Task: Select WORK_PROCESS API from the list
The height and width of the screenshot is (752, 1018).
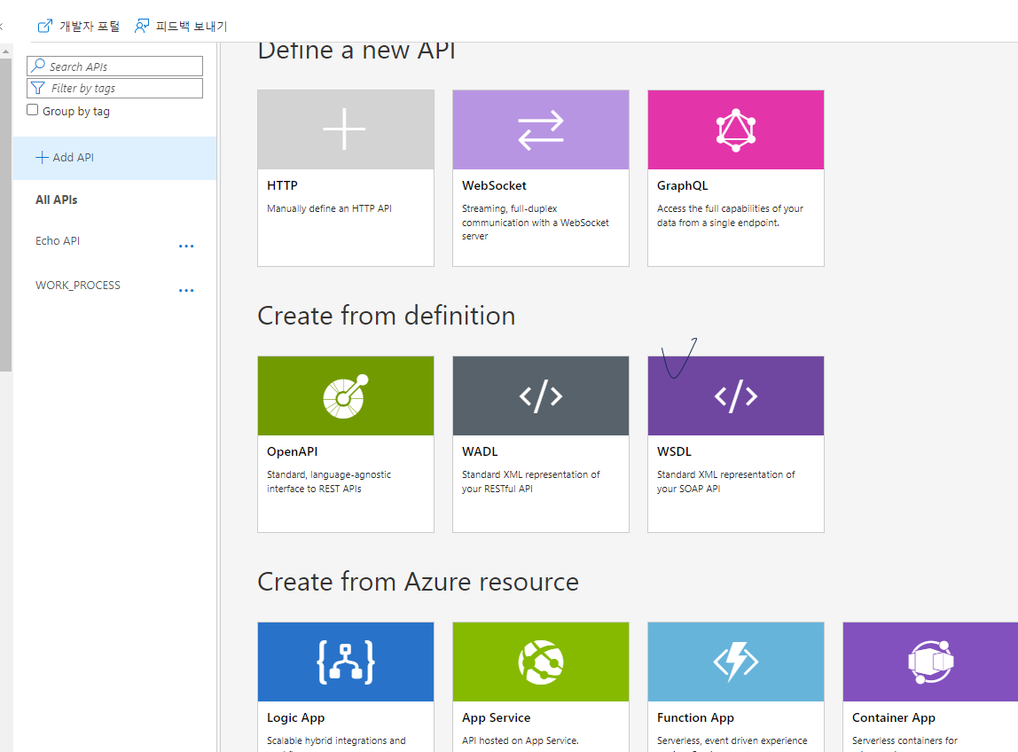Action: (78, 285)
